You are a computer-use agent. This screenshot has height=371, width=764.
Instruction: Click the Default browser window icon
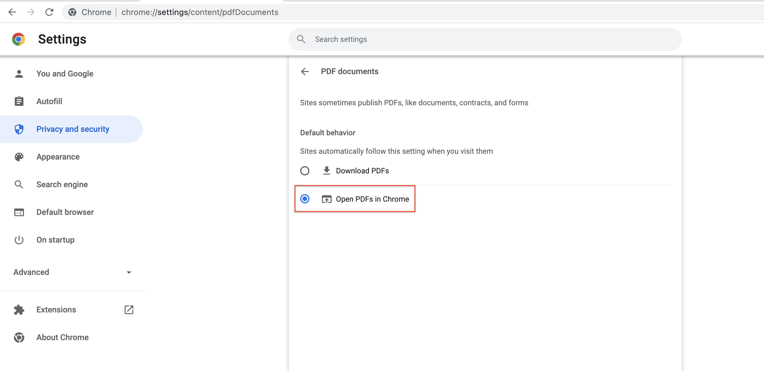click(19, 212)
